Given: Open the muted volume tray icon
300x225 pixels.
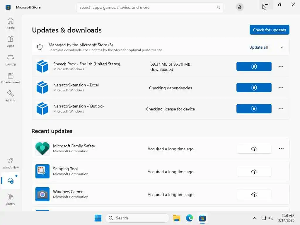Looking at the screenshot, I should pos(271,218).
